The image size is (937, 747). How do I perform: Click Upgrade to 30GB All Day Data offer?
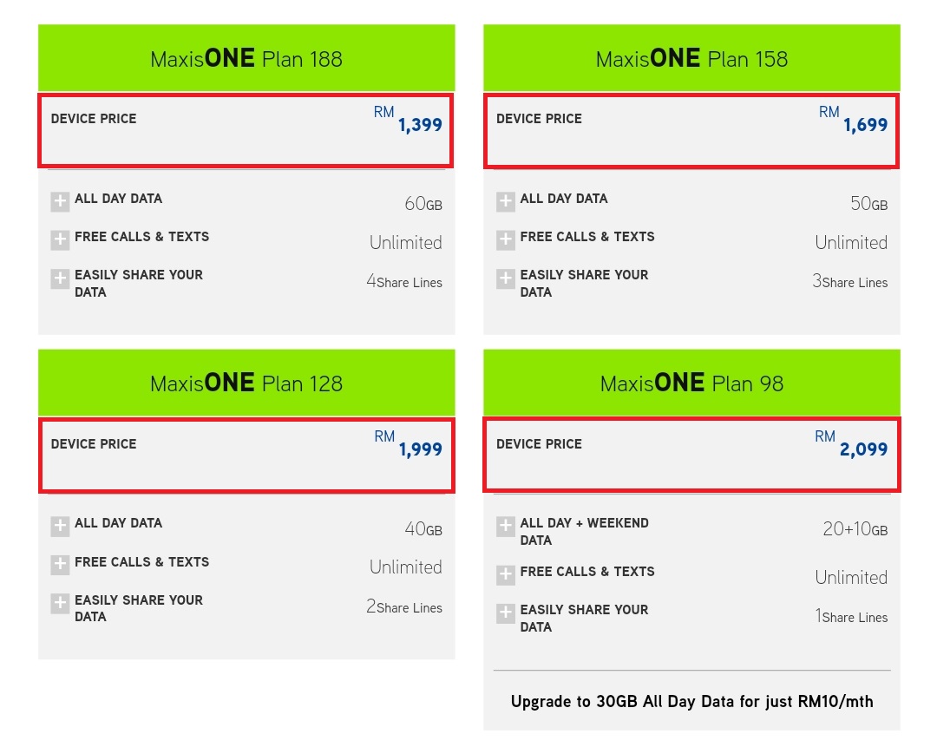click(x=691, y=701)
